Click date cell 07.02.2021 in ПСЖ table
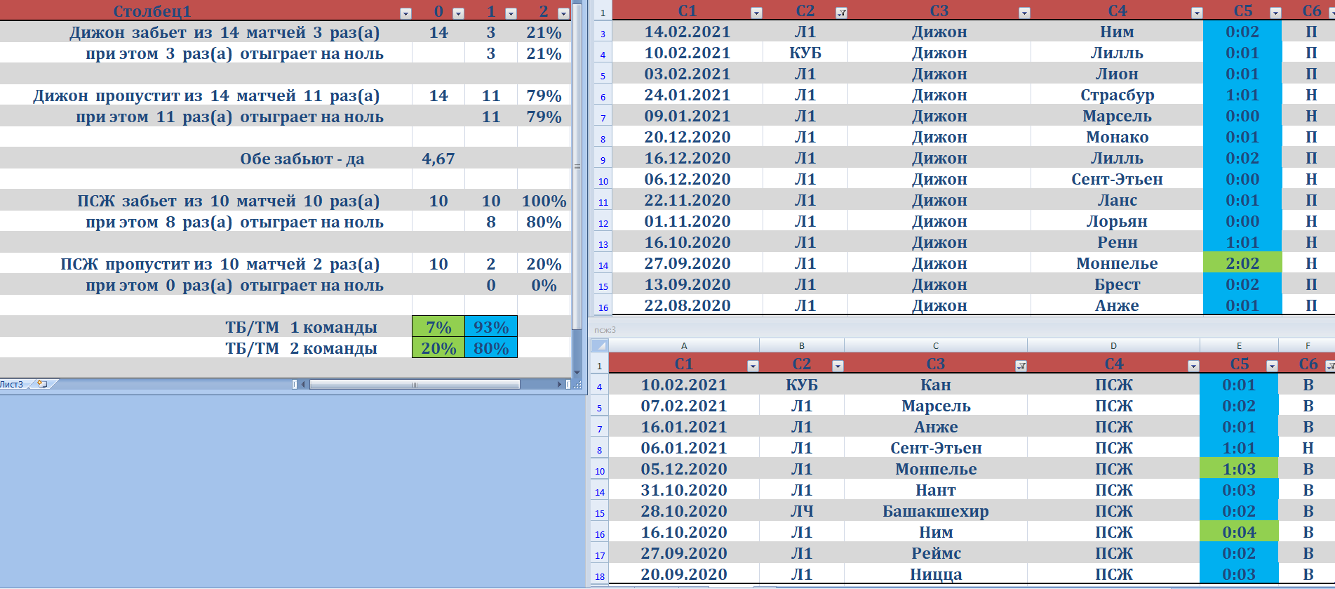The width and height of the screenshot is (1335, 589). pos(684,406)
